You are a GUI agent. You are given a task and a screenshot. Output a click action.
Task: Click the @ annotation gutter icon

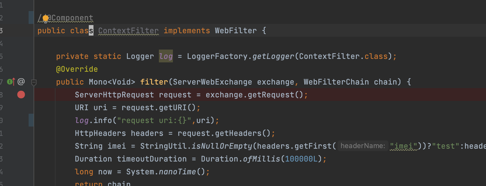(x=21, y=82)
